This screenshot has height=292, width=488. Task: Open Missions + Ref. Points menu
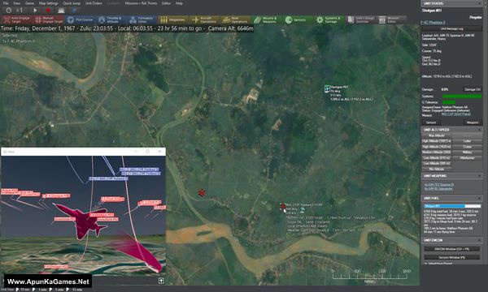[x=141, y=3]
